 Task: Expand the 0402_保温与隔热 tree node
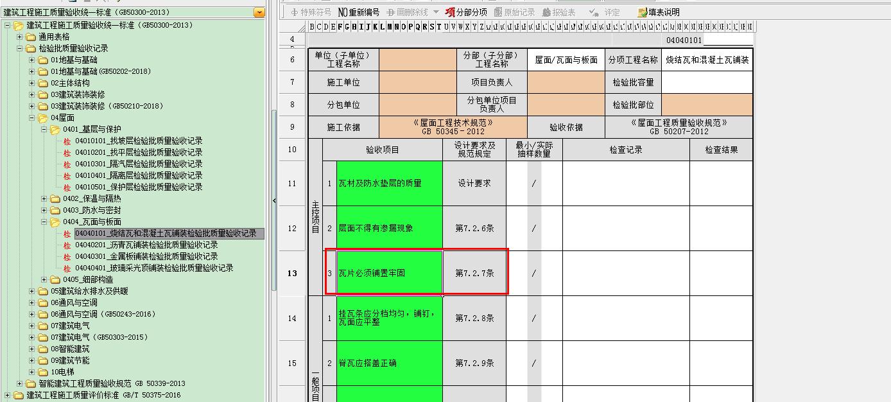(x=44, y=198)
